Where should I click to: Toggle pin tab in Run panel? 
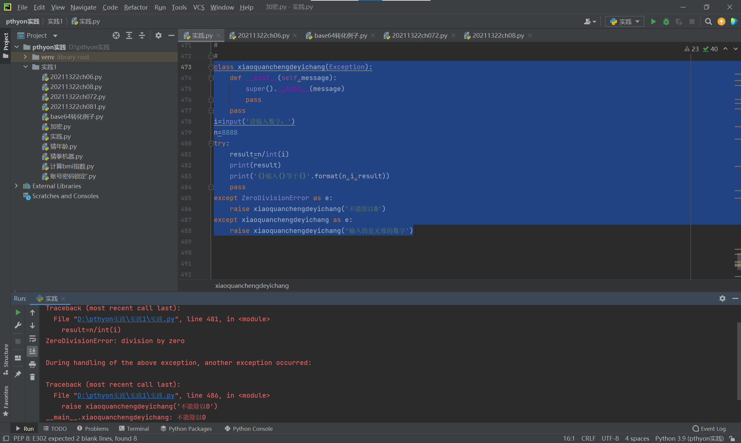point(18,374)
